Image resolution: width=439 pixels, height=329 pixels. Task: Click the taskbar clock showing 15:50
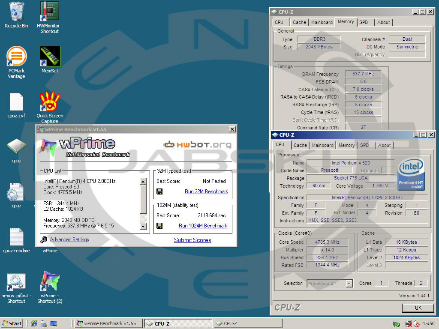pyautogui.click(x=428, y=324)
